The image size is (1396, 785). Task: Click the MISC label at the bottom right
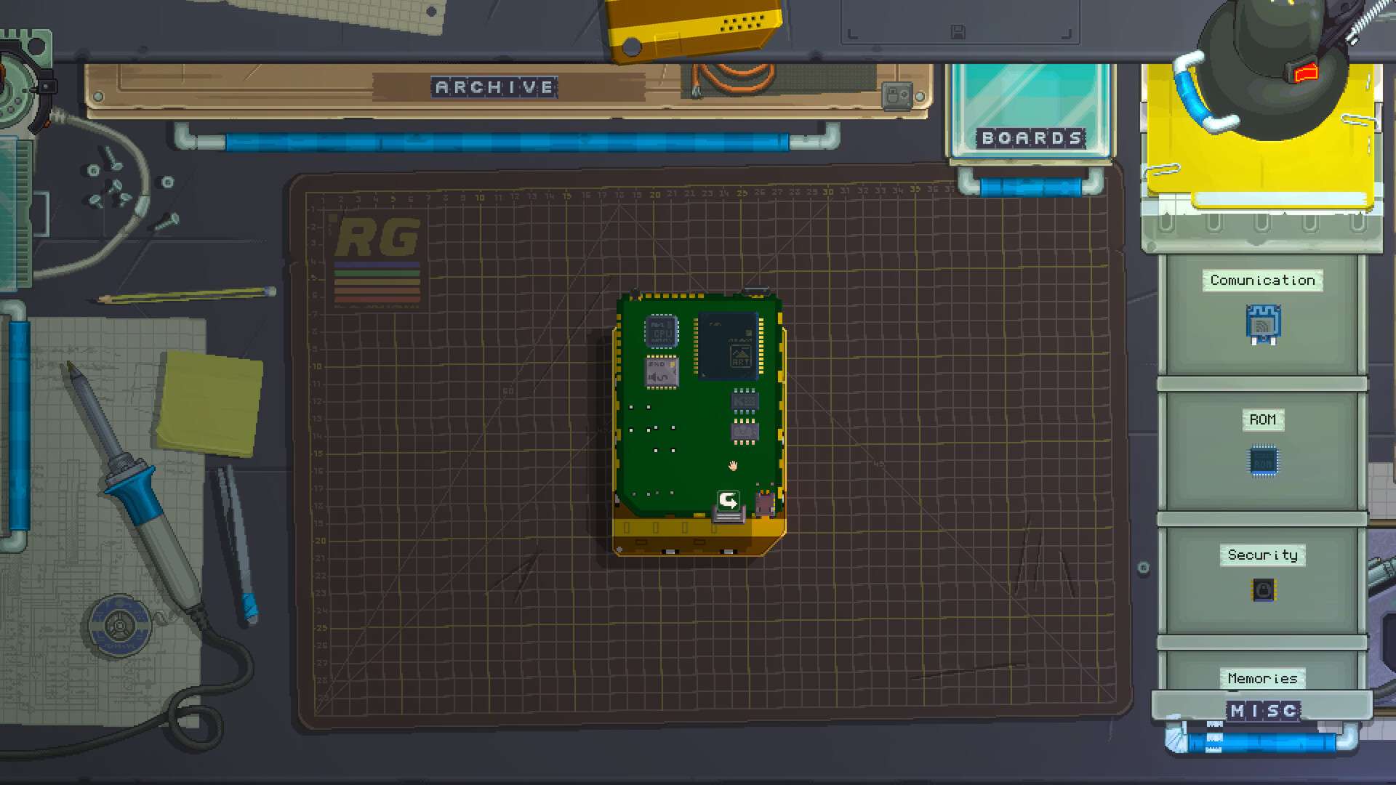click(1263, 710)
